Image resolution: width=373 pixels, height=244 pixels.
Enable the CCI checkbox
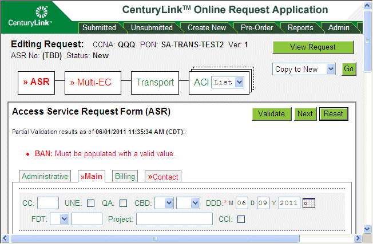tap(241, 219)
